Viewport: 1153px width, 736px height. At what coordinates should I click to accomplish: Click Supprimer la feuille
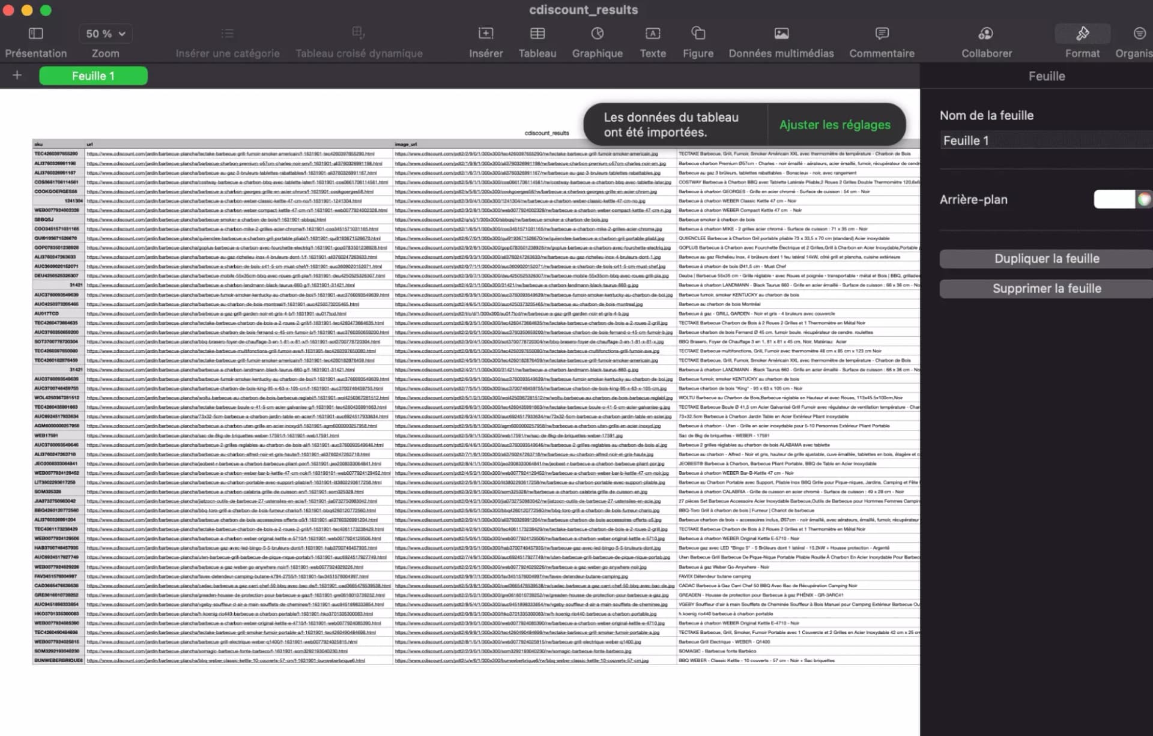tap(1046, 288)
